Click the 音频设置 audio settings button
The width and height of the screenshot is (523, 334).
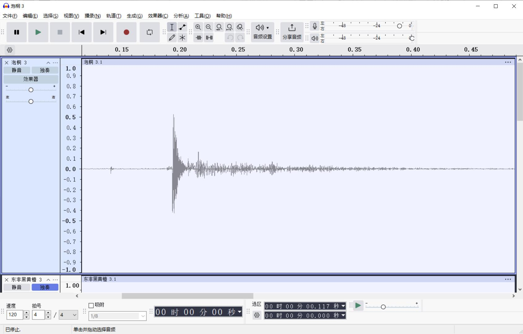point(262,32)
